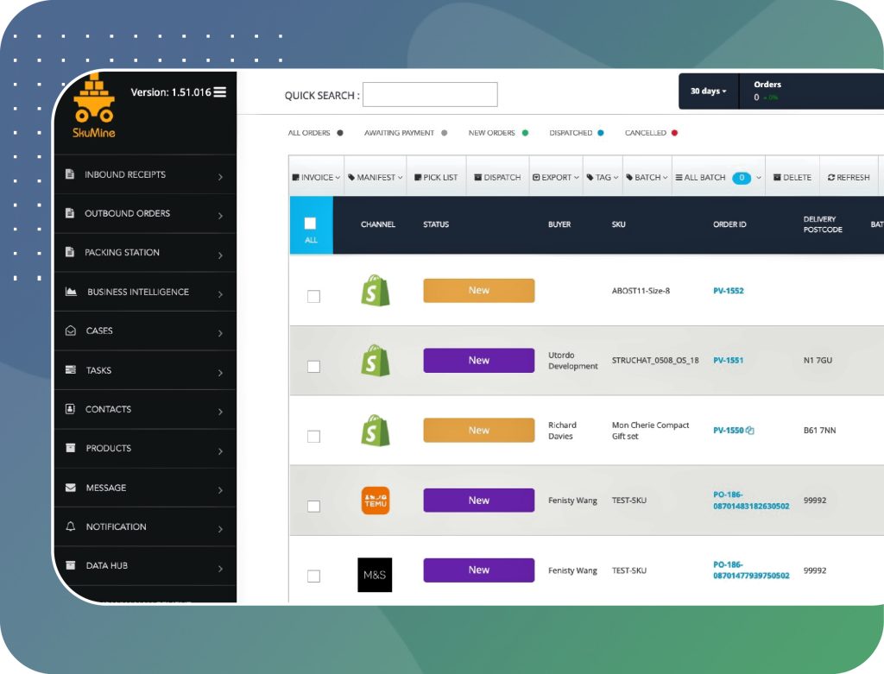The height and width of the screenshot is (674, 884).
Task: Click the Shopify icon in the PV-1552 row
Action: tap(375, 291)
